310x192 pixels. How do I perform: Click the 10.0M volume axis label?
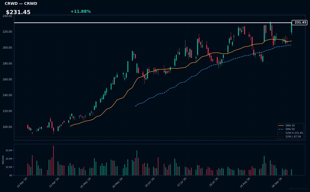tap(9, 167)
